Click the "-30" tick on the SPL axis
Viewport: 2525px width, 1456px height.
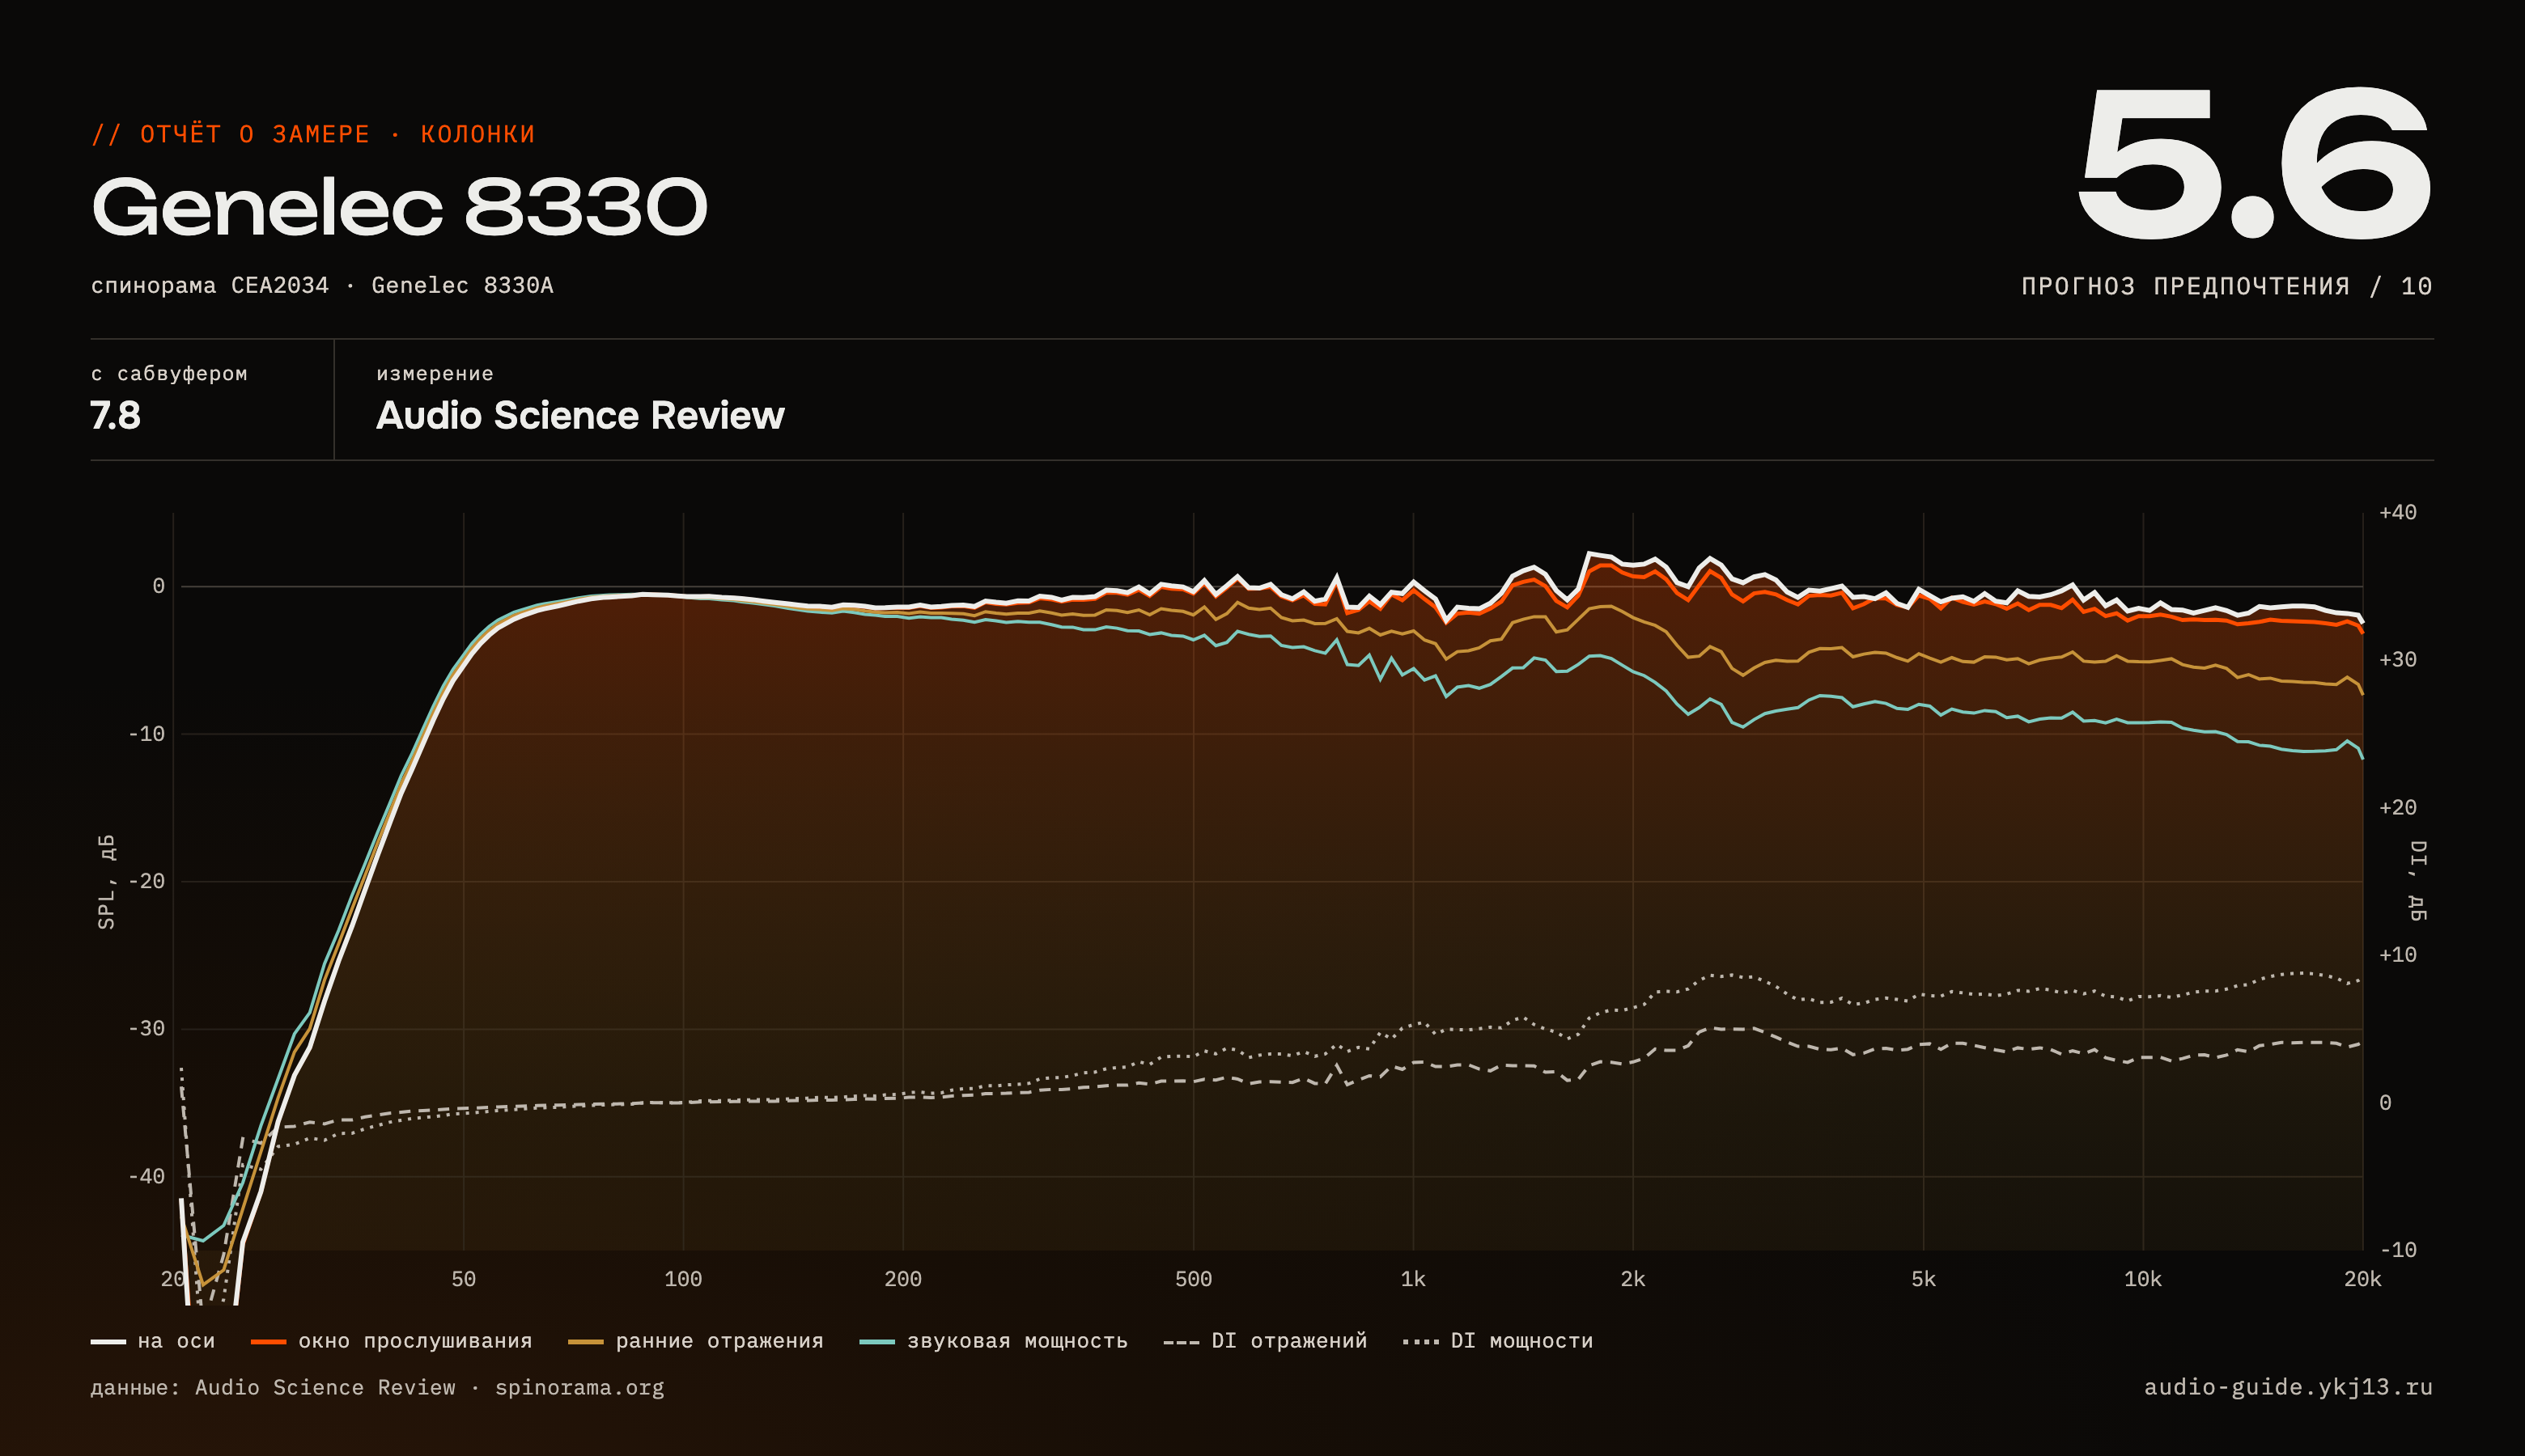tap(146, 1029)
